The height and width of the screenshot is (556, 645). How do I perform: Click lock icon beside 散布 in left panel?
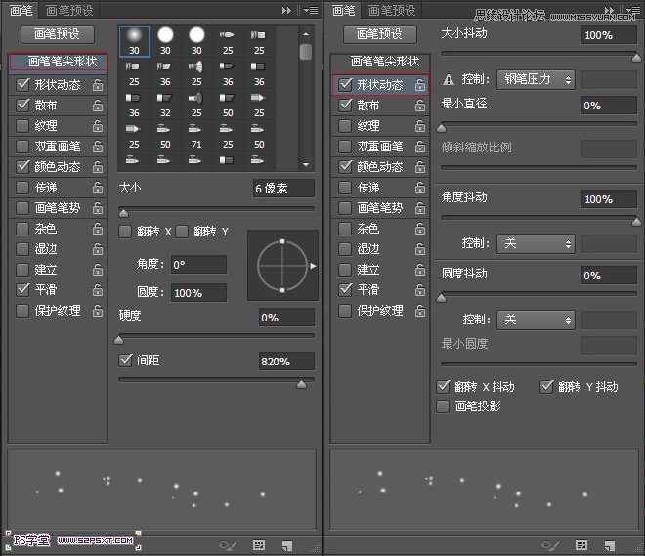point(98,106)
